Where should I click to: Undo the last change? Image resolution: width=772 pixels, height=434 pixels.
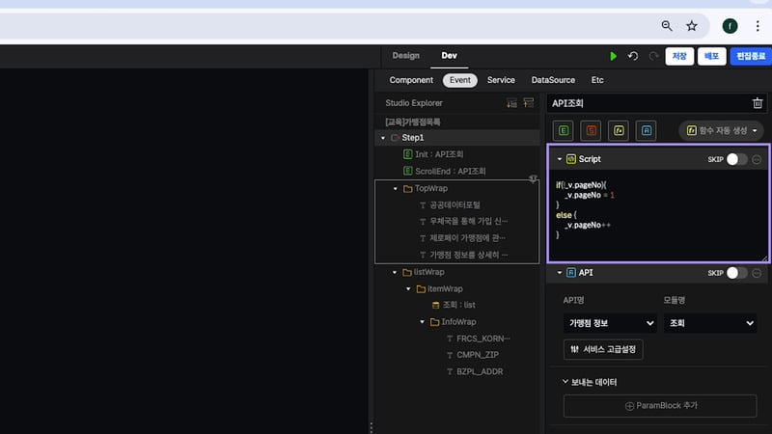633,56
